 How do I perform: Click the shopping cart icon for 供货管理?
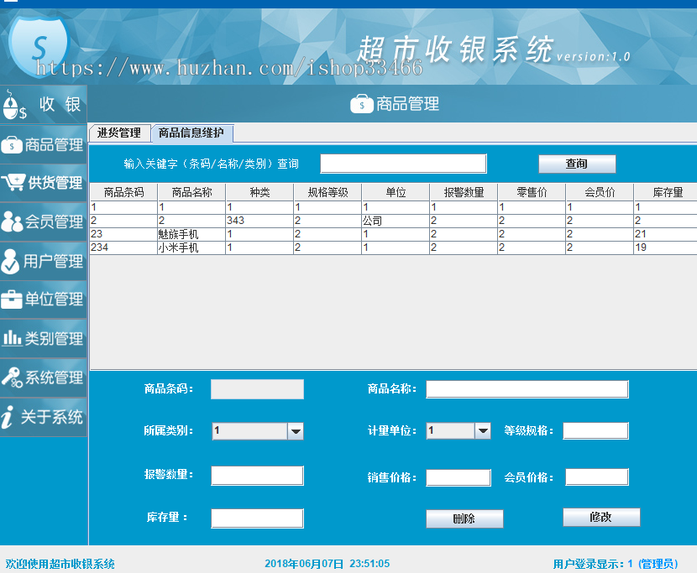pyautogui.click(x=13, y=183)
